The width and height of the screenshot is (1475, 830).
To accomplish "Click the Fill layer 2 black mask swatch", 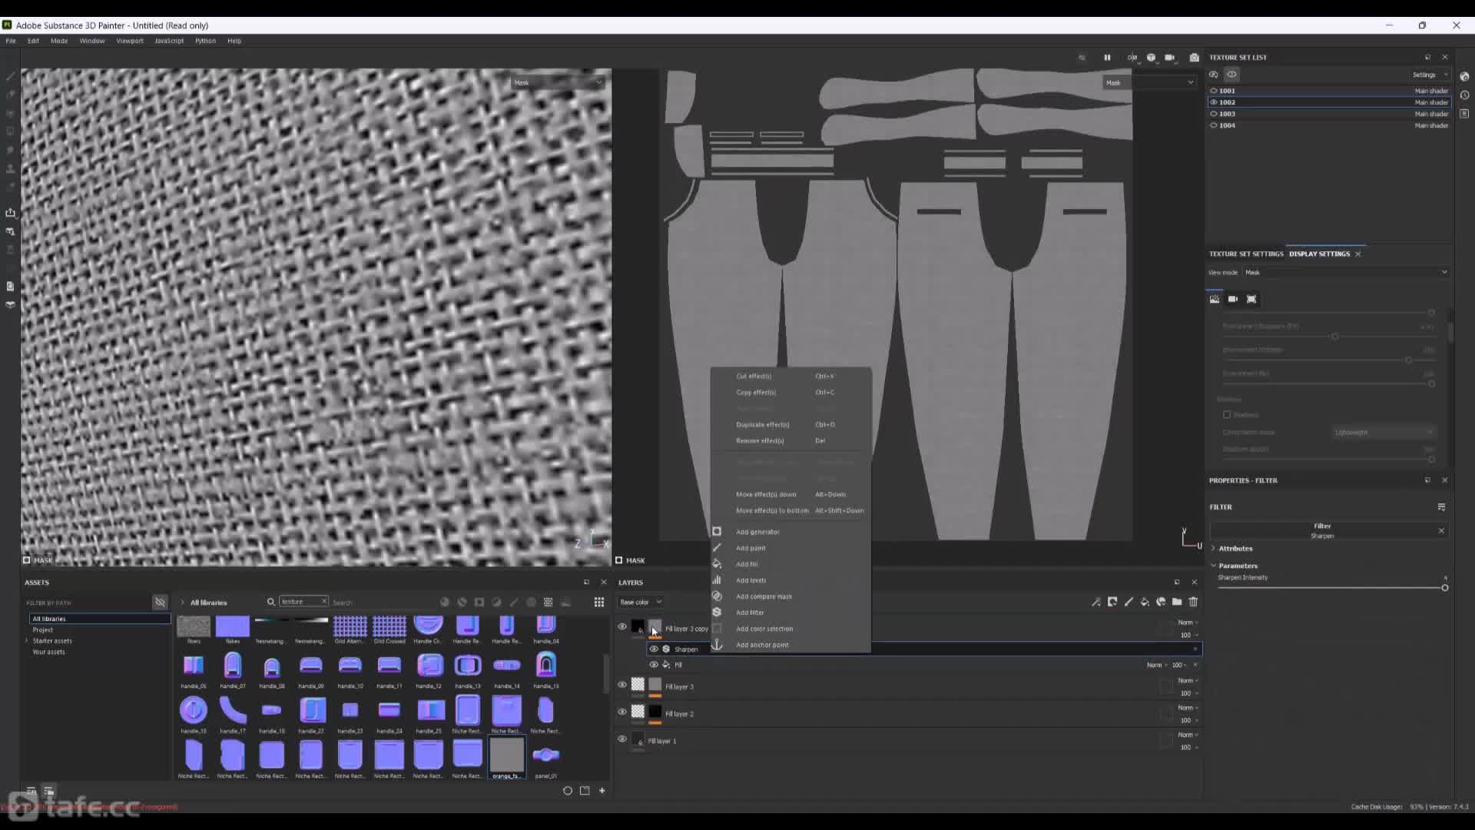I will (655, 712).
